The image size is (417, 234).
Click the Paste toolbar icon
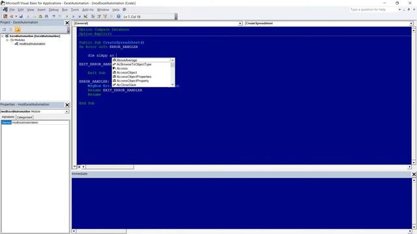40,16
